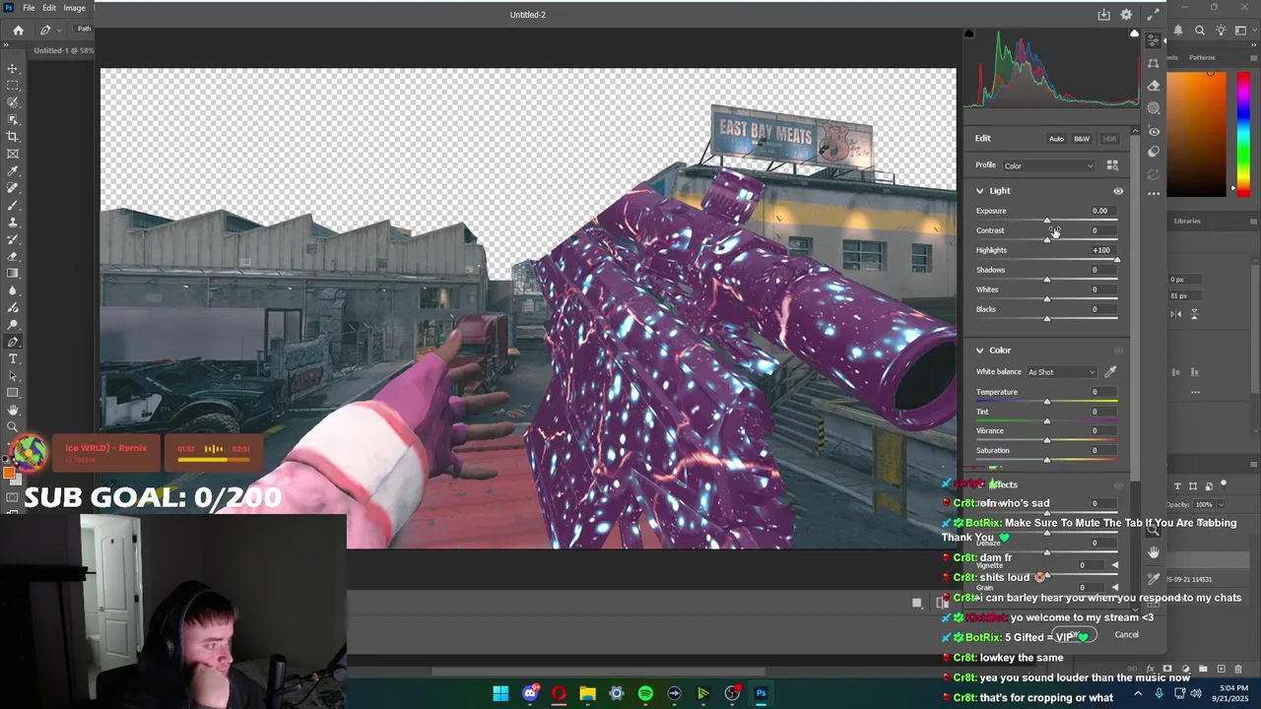Select the Crop tool in toolbar

click(13, 137)
